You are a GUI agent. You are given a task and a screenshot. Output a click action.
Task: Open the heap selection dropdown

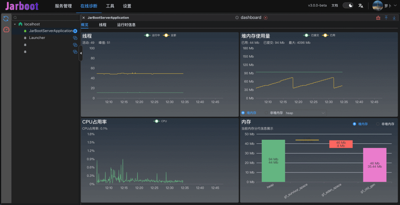point(305,113)
